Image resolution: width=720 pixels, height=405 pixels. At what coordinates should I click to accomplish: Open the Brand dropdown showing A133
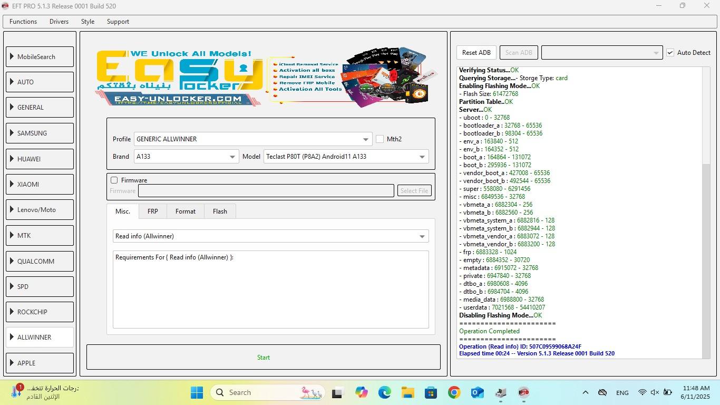click(186, 157)
